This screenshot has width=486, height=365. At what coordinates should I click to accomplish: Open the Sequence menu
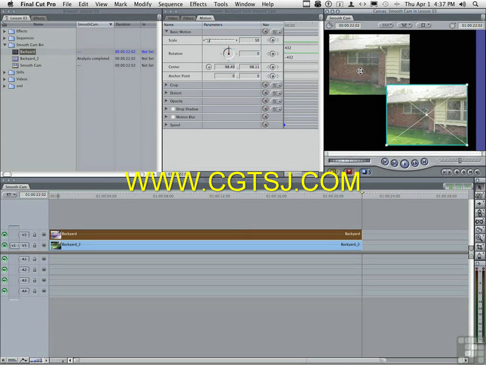coord(170,4)
